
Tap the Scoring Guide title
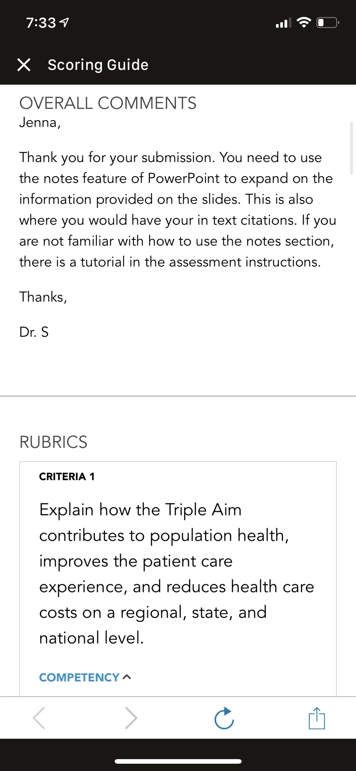[98, 65]
